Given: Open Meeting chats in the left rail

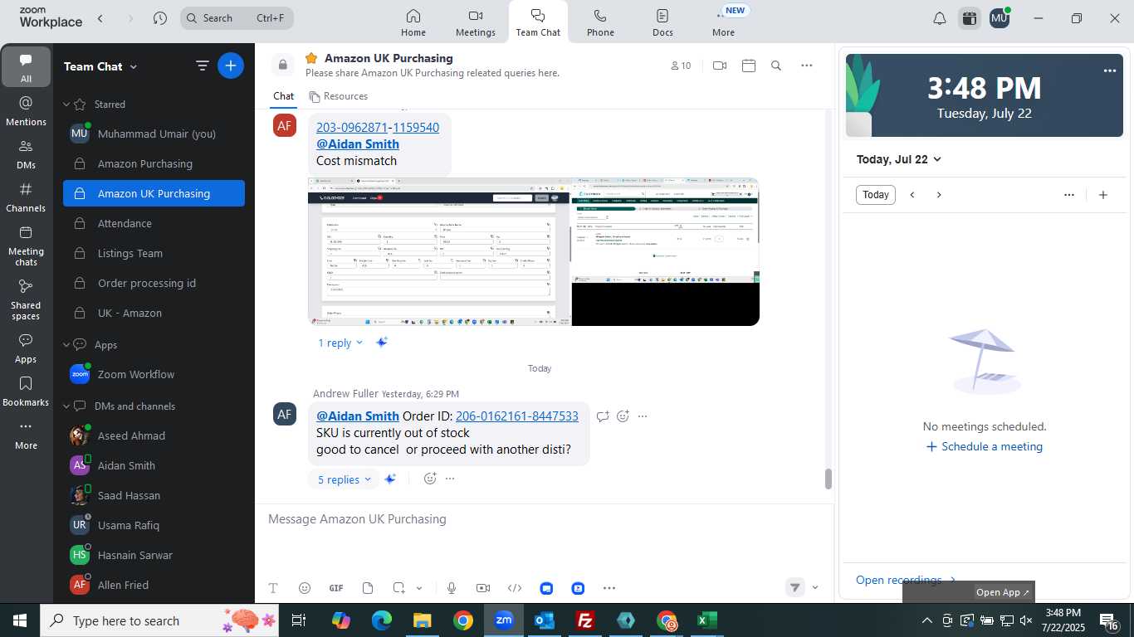Looking at the screenshot, I should tap(26, 246).
